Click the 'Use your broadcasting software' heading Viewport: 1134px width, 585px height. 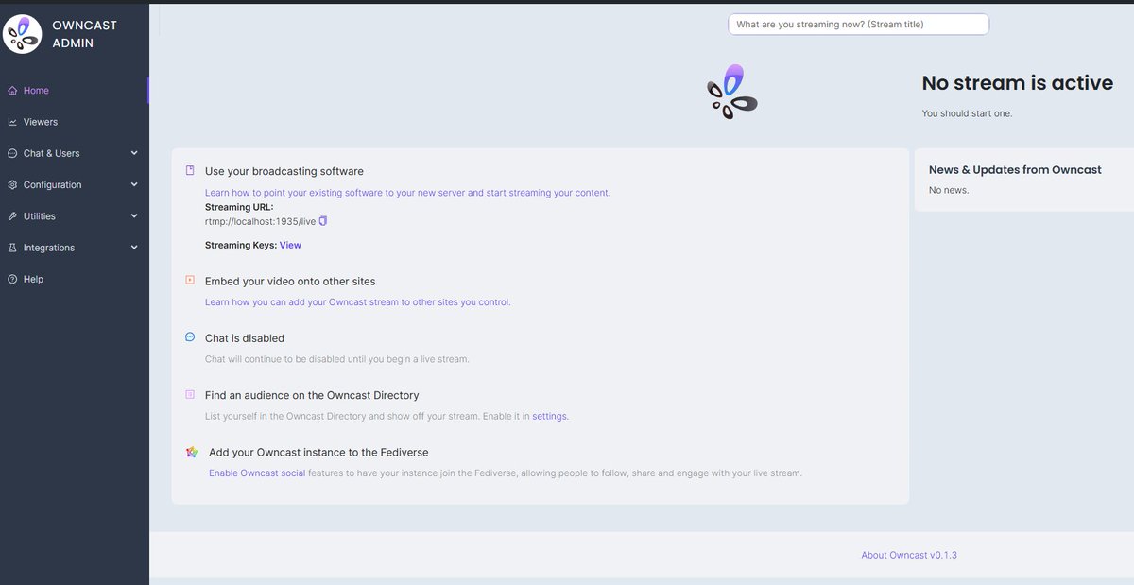pyautogui.click(x=284, y=171)
